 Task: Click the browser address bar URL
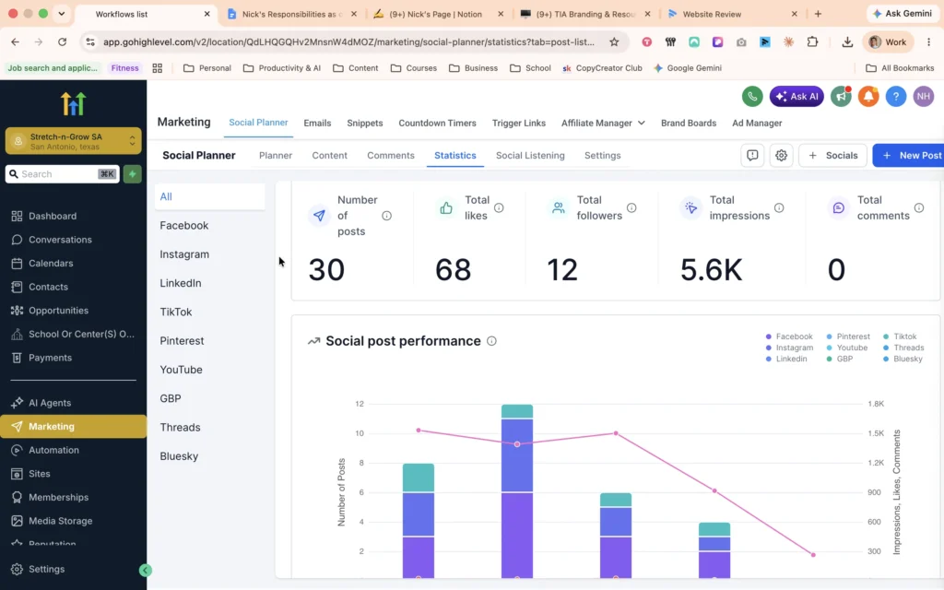[348, 42]
